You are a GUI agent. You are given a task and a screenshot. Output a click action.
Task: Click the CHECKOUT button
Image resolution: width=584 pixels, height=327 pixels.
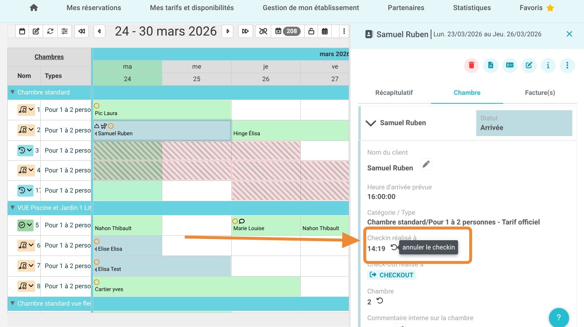(x=391, y=275)
